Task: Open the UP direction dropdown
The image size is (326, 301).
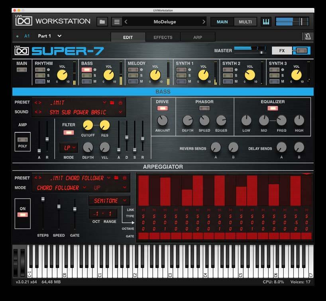Action: (124, 187)
